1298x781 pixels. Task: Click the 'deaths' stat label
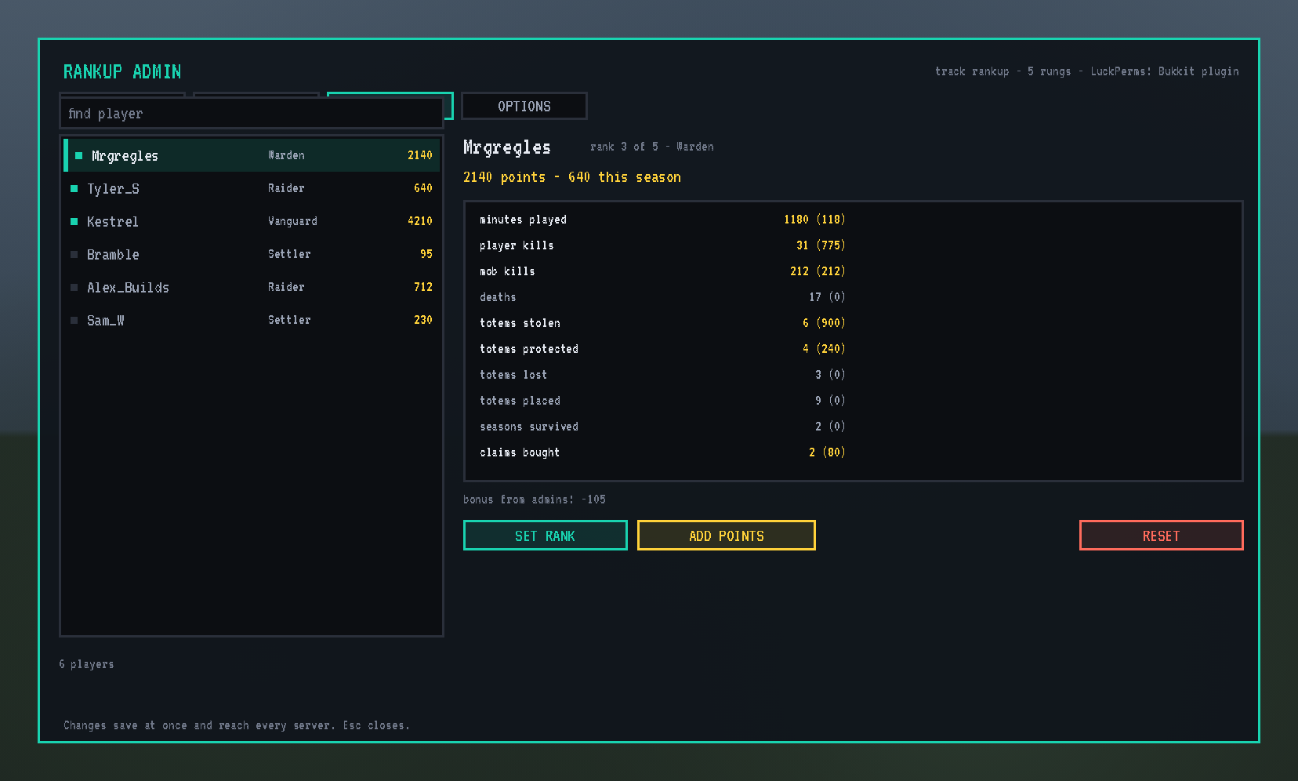[498, 297]
